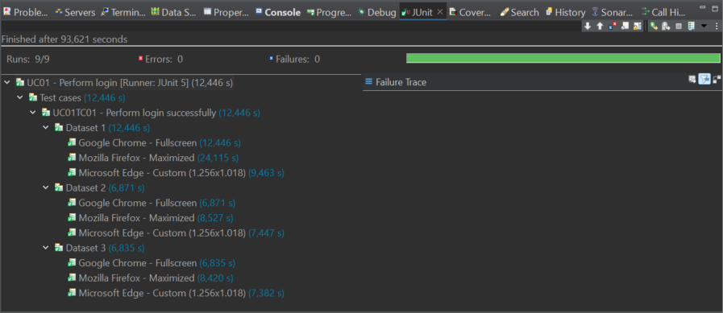The image size is (723, 313).
Task: Select Google Chrome test with 12,446 s
Action: [x=154, y=143]
